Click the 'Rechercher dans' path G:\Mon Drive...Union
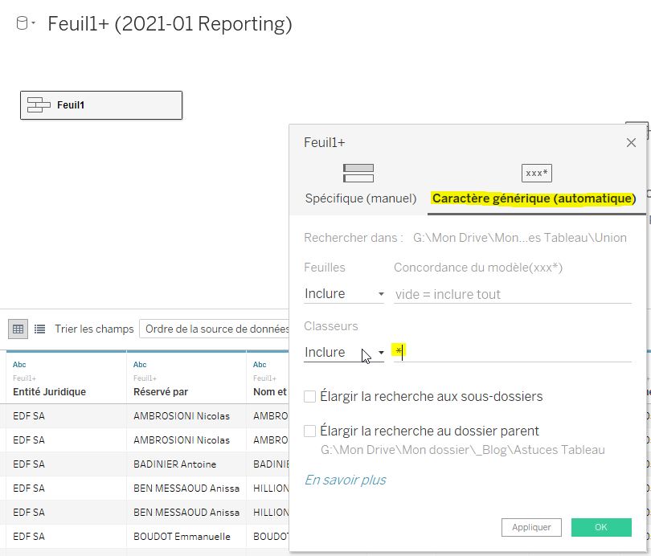This screenshot has width=651, height=556. (520, 238)
